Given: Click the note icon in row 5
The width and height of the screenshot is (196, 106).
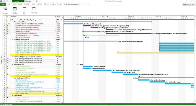Looking at the screenshot, I should (x=8, y=28).
